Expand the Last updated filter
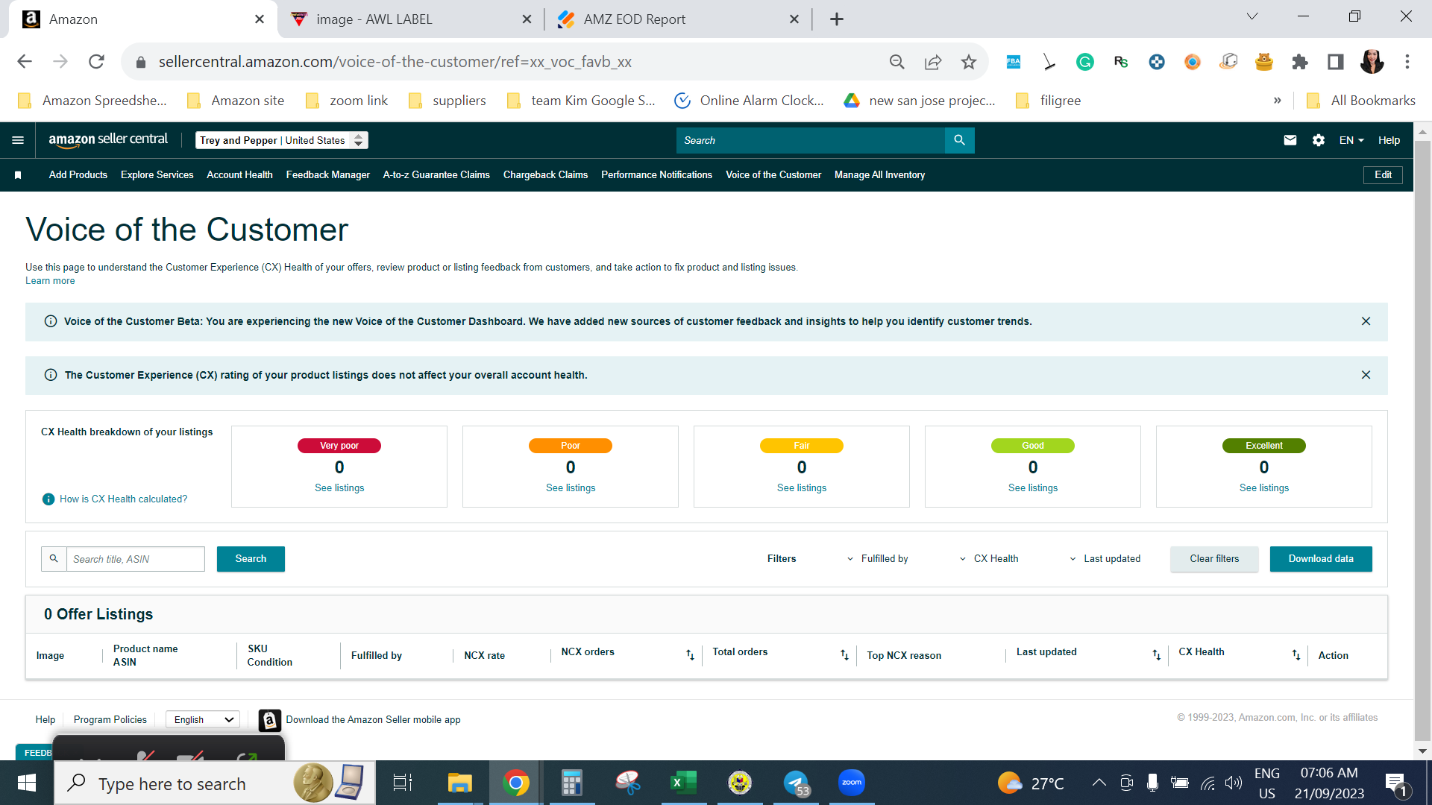 pyautogui.click(x=1105, y=559)
